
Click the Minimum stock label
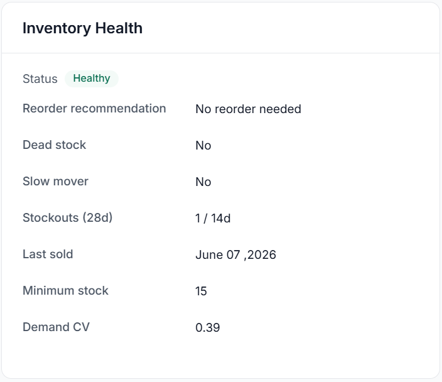click(x=65, y=291)
